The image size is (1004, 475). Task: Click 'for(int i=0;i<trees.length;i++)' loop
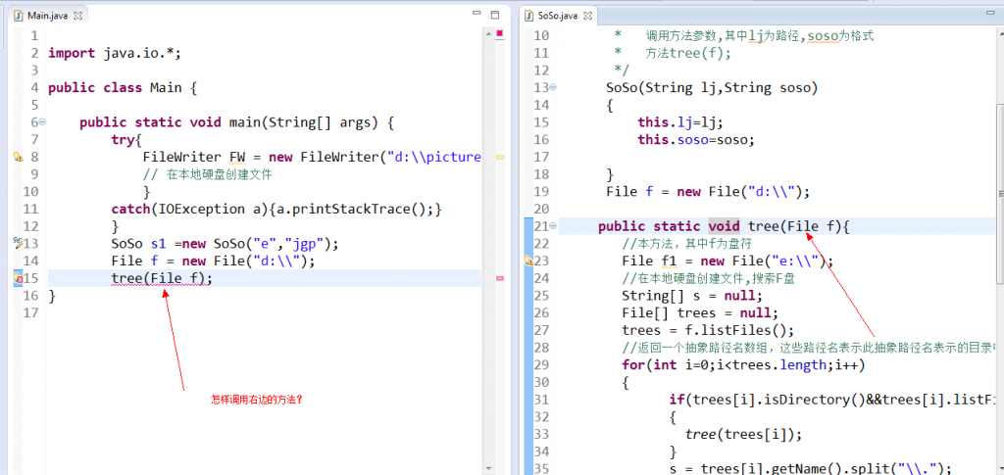click(743, 365)
